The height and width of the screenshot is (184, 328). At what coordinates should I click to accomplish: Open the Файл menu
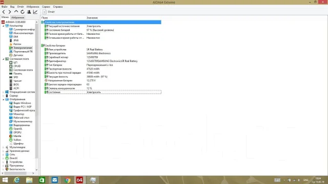click(x=5, y=7)
